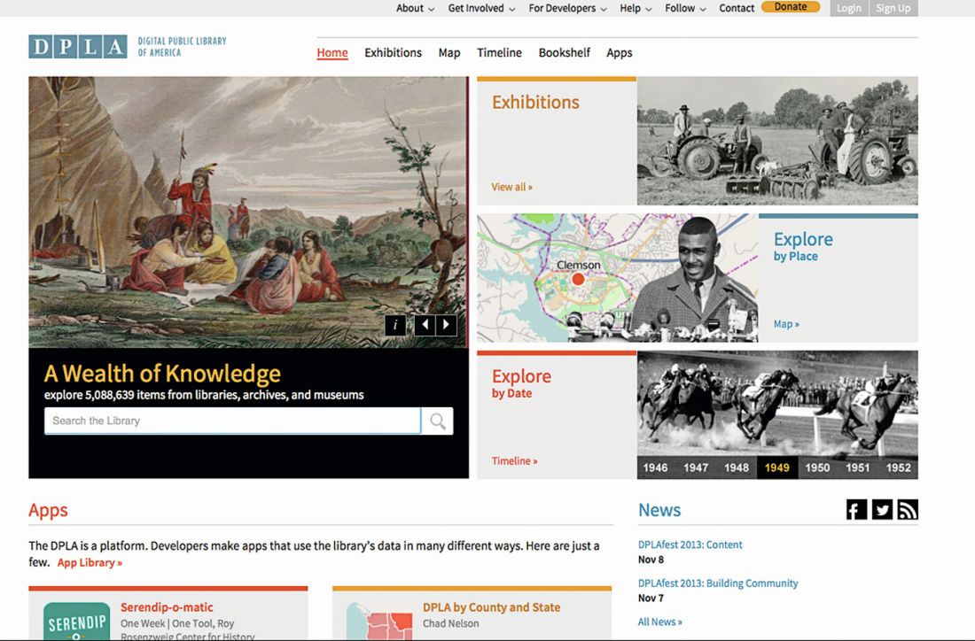The width and height of the screenshot is (975, 641).
Task: Open the DPLA by County and State title
Action: click(491, 607)
